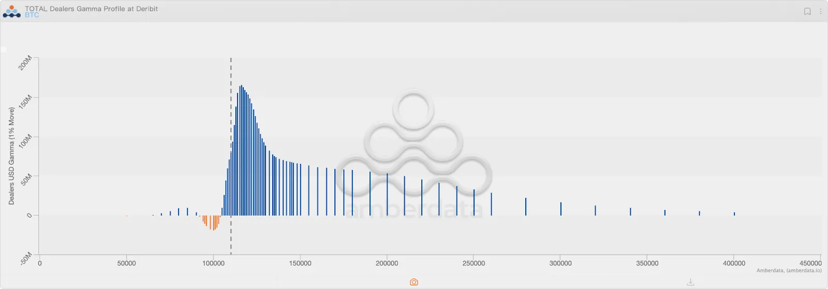Click the x-axis label 350000
This screenshot has height=289, width=828.
[647, 263]
